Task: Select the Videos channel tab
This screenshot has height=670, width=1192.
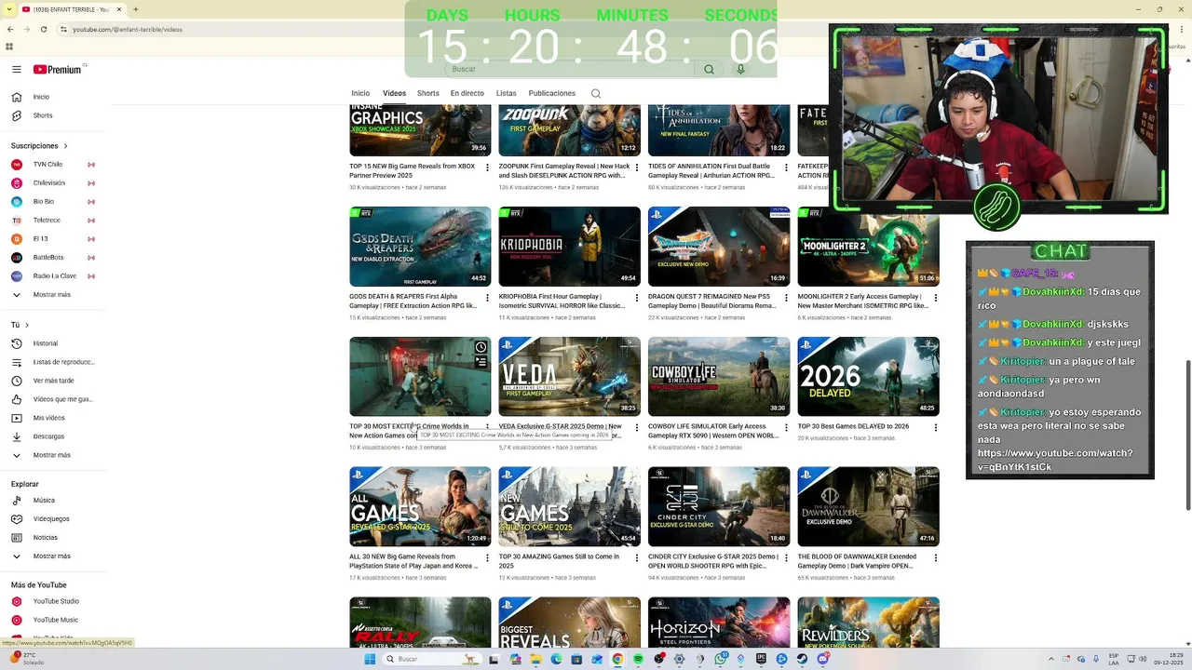Action: [x=394, y=93]
